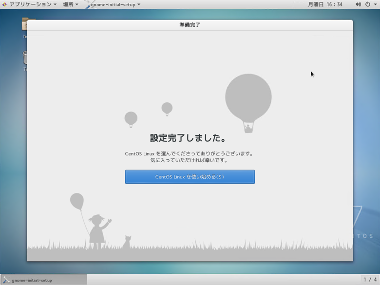Click the 準備完了 window title
380x285 pixels.
tap(190, 25)
